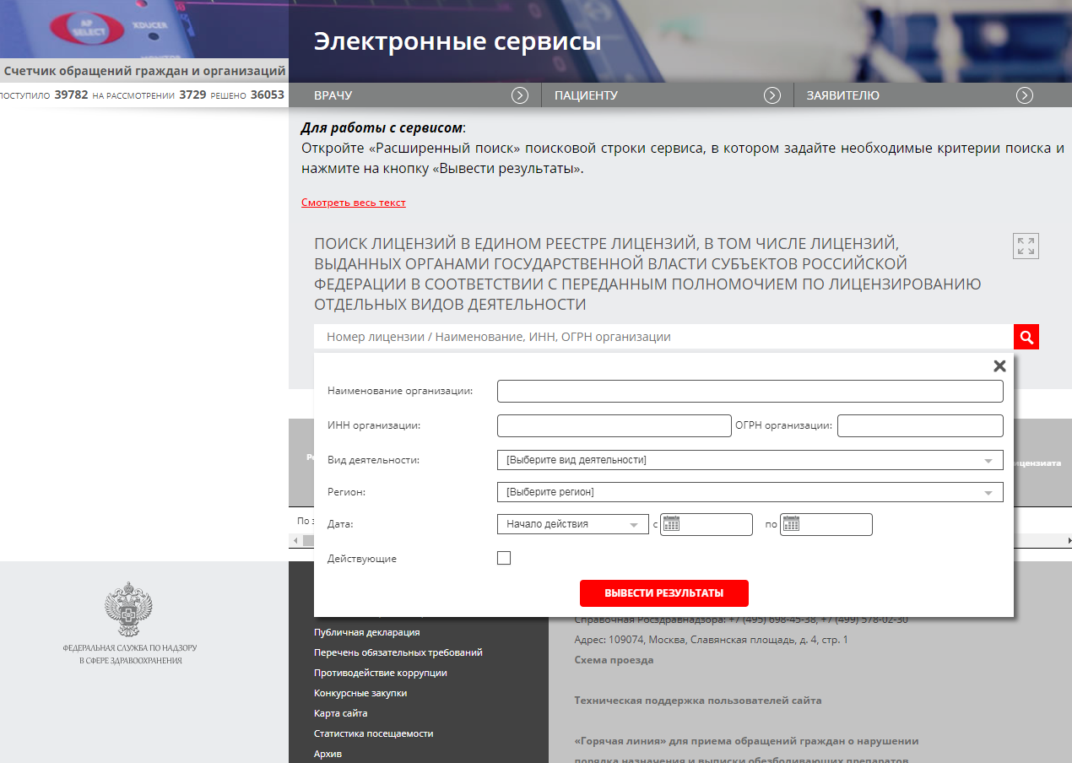1072x763 pixels.
Task: Click the Вывести результаты button
Action: point(663,593)
